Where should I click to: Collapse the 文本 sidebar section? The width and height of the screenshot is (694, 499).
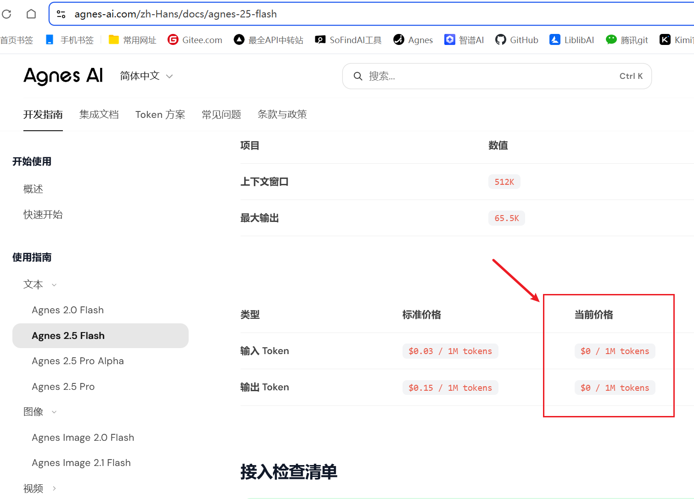pyautogui.click(x=54, y=285)
